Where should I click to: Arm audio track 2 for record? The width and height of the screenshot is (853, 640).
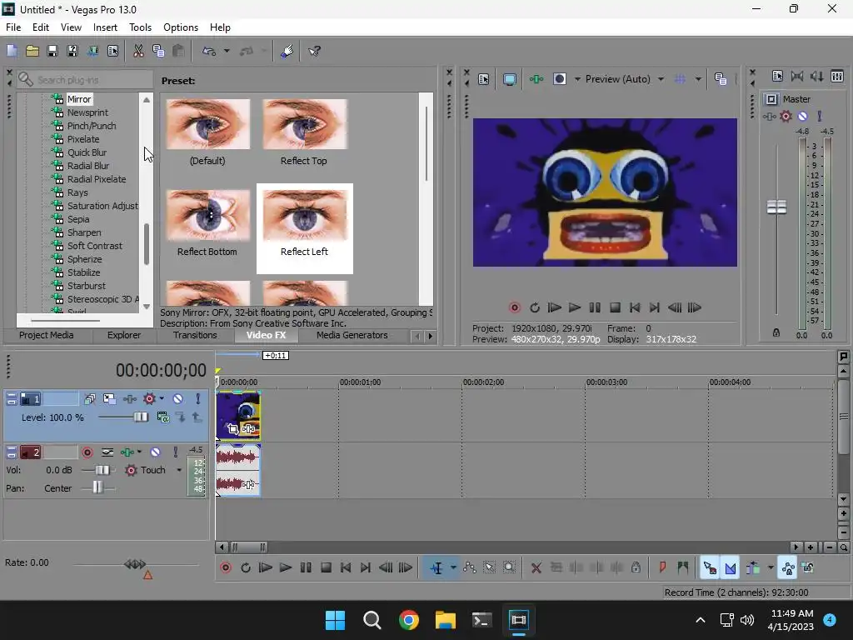(87, 452)
